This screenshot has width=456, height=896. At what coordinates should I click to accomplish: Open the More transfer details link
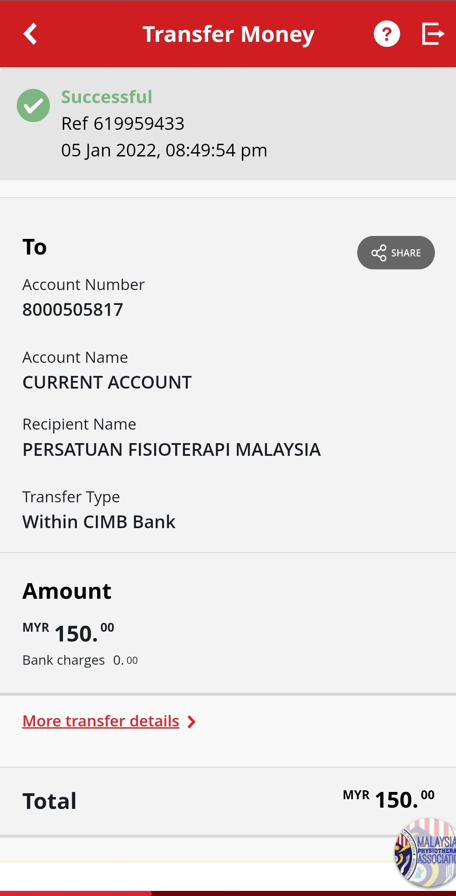(101, 721)
